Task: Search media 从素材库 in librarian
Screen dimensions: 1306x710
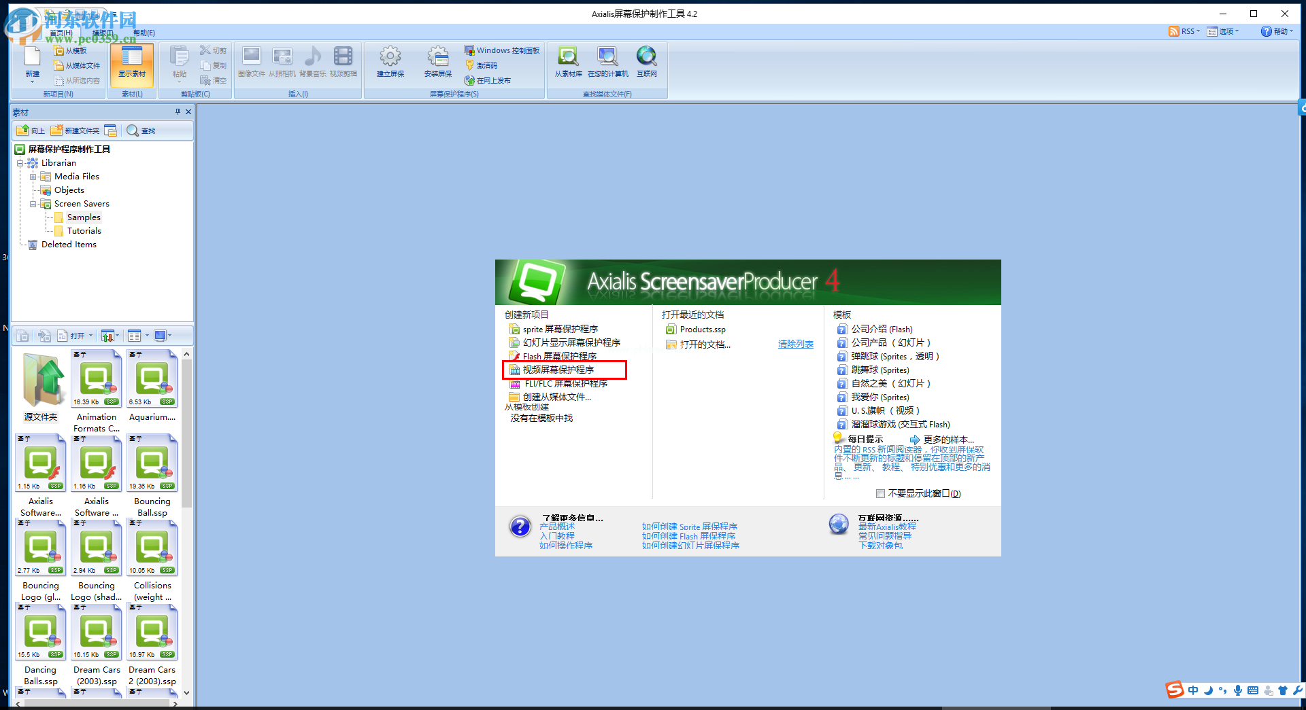Action: click(x=568, y=63)
